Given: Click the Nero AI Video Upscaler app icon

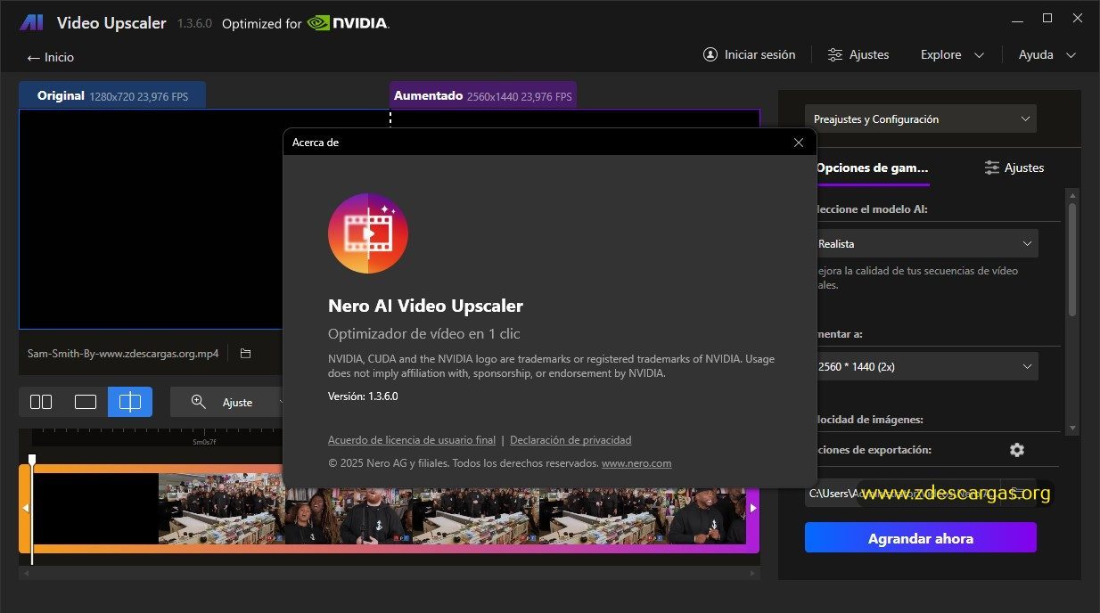Looking at the screenshot, I should coord(368,233).
